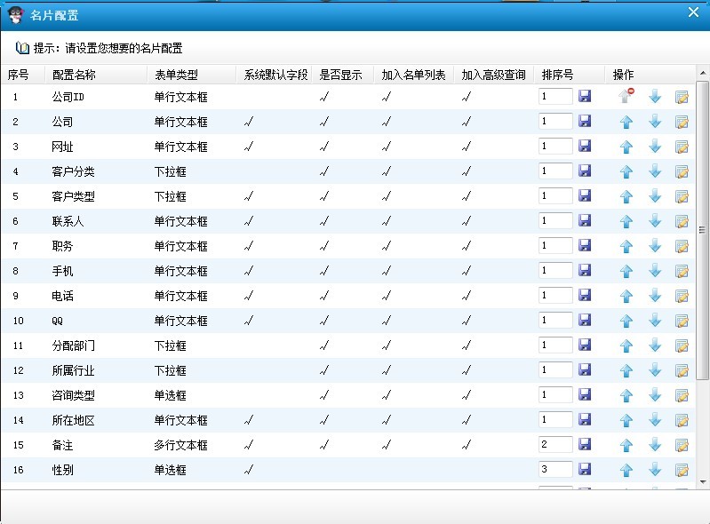Open the edit icon for 客户分类 row

pyautogui.click(x=682, y=171)
